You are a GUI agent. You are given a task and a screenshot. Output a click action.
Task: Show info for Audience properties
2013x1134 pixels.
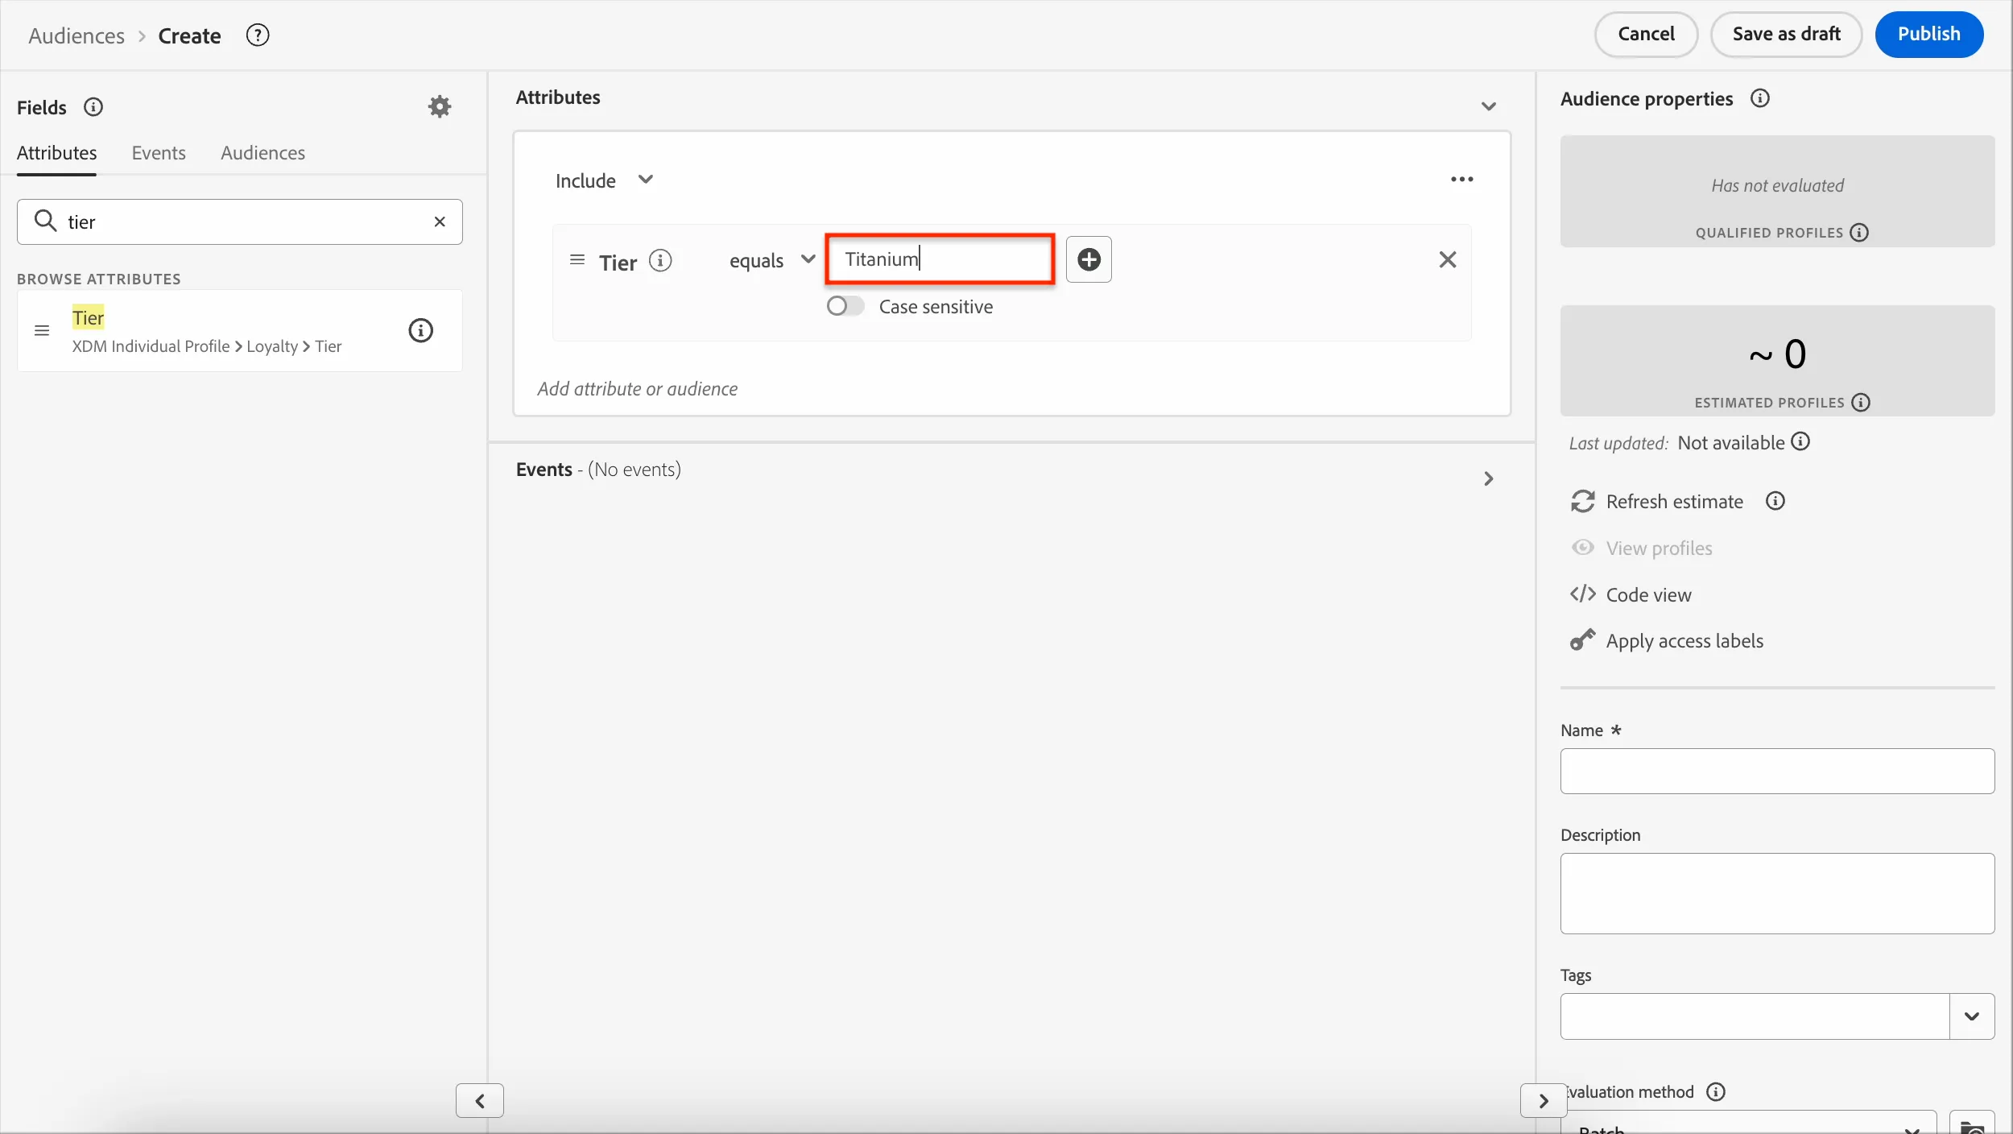[x=1760, y=98]
